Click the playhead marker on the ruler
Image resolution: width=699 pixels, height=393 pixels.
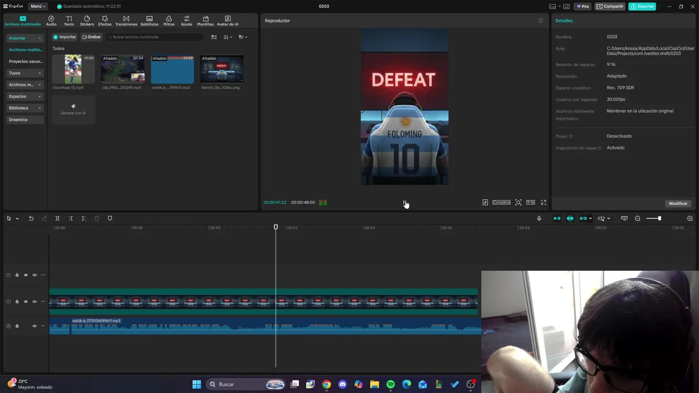pyautogui.click(x=276, y=227)
